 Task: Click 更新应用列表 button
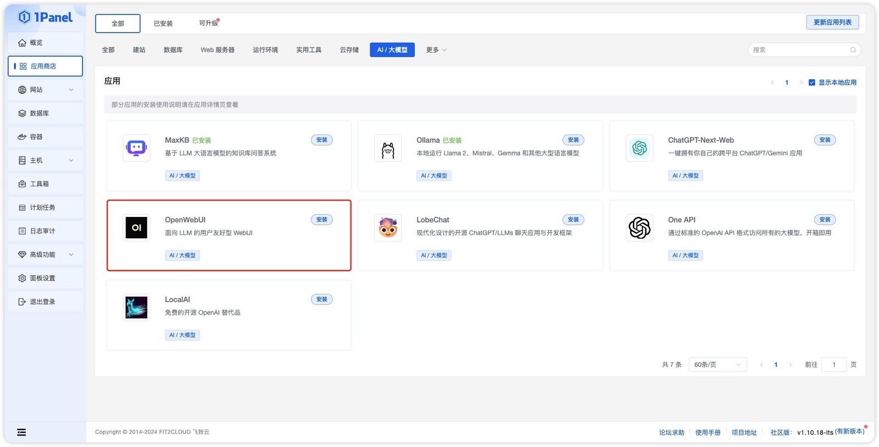(832, 23)
